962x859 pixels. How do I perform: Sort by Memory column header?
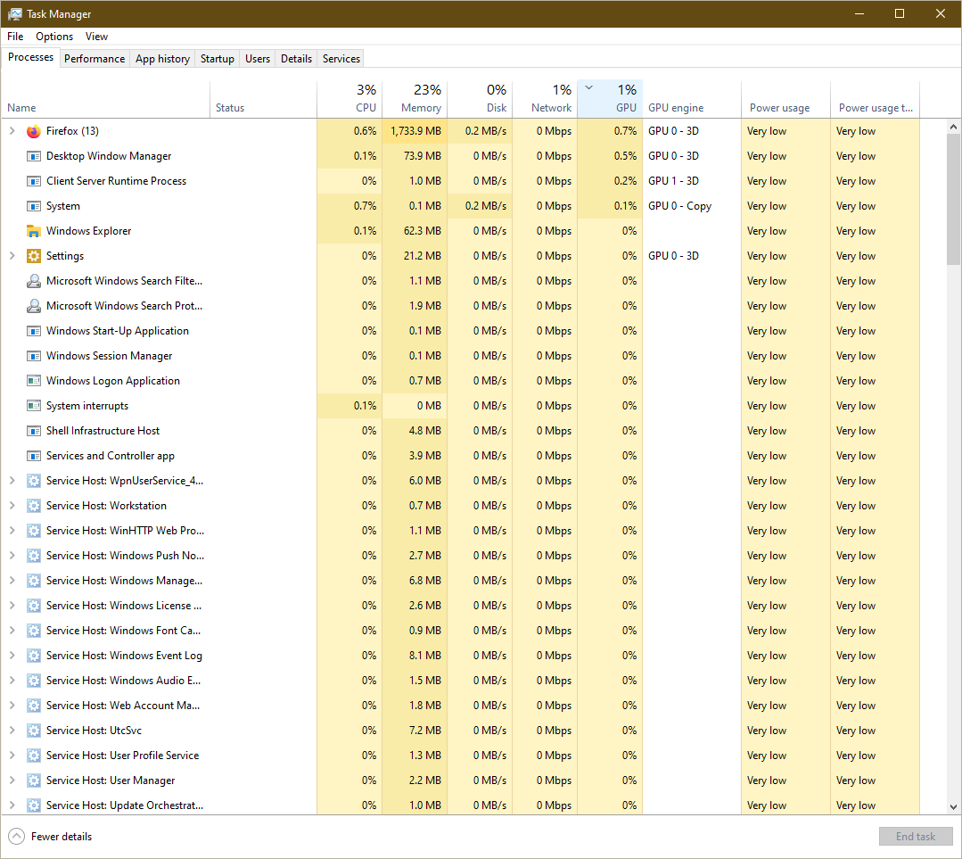pyautogui.click(x=415, y=98)
